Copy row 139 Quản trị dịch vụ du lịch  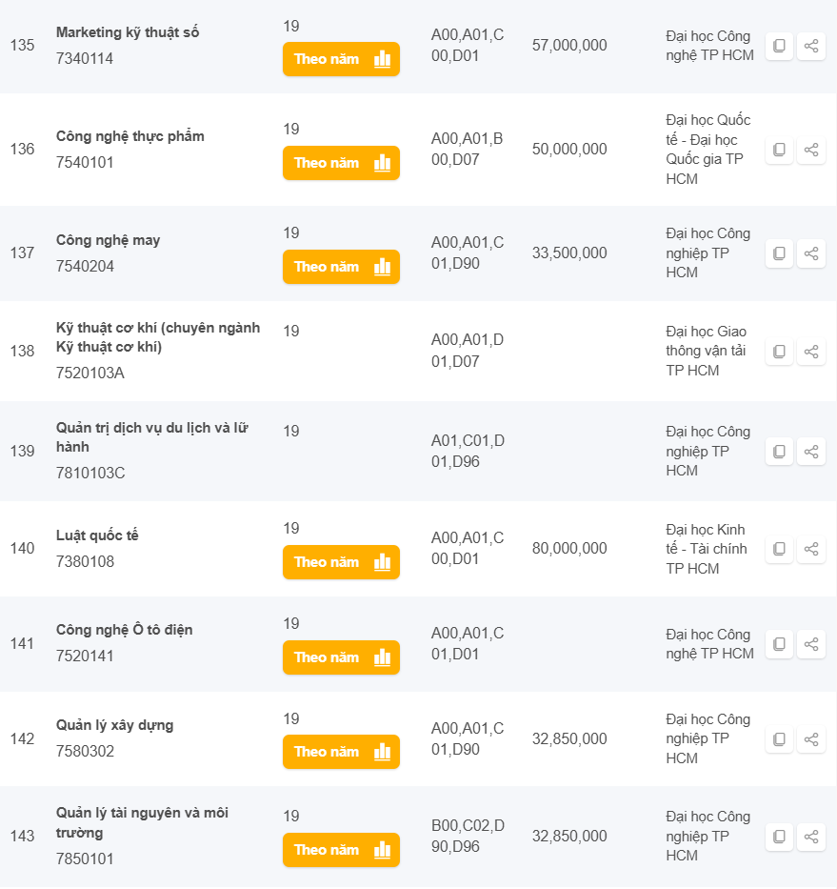779,451
